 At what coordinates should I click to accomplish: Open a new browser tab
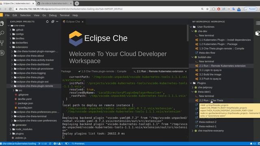(x=77, y=3)
